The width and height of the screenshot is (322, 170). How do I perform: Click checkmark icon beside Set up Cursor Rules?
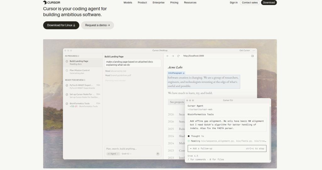[x=67, y=95]
